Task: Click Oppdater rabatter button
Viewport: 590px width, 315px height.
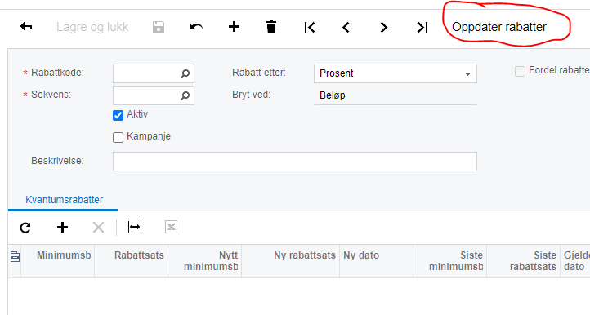Action: [499, 27]
